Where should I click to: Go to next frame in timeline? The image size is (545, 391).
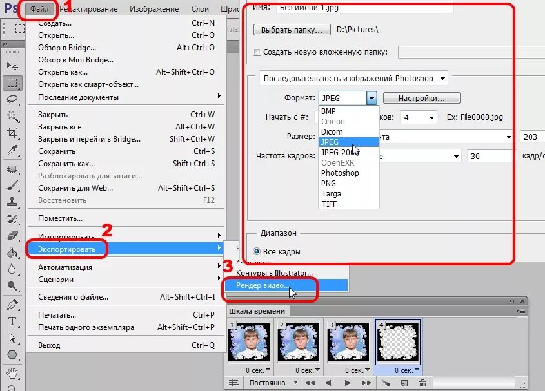(366, 383)
